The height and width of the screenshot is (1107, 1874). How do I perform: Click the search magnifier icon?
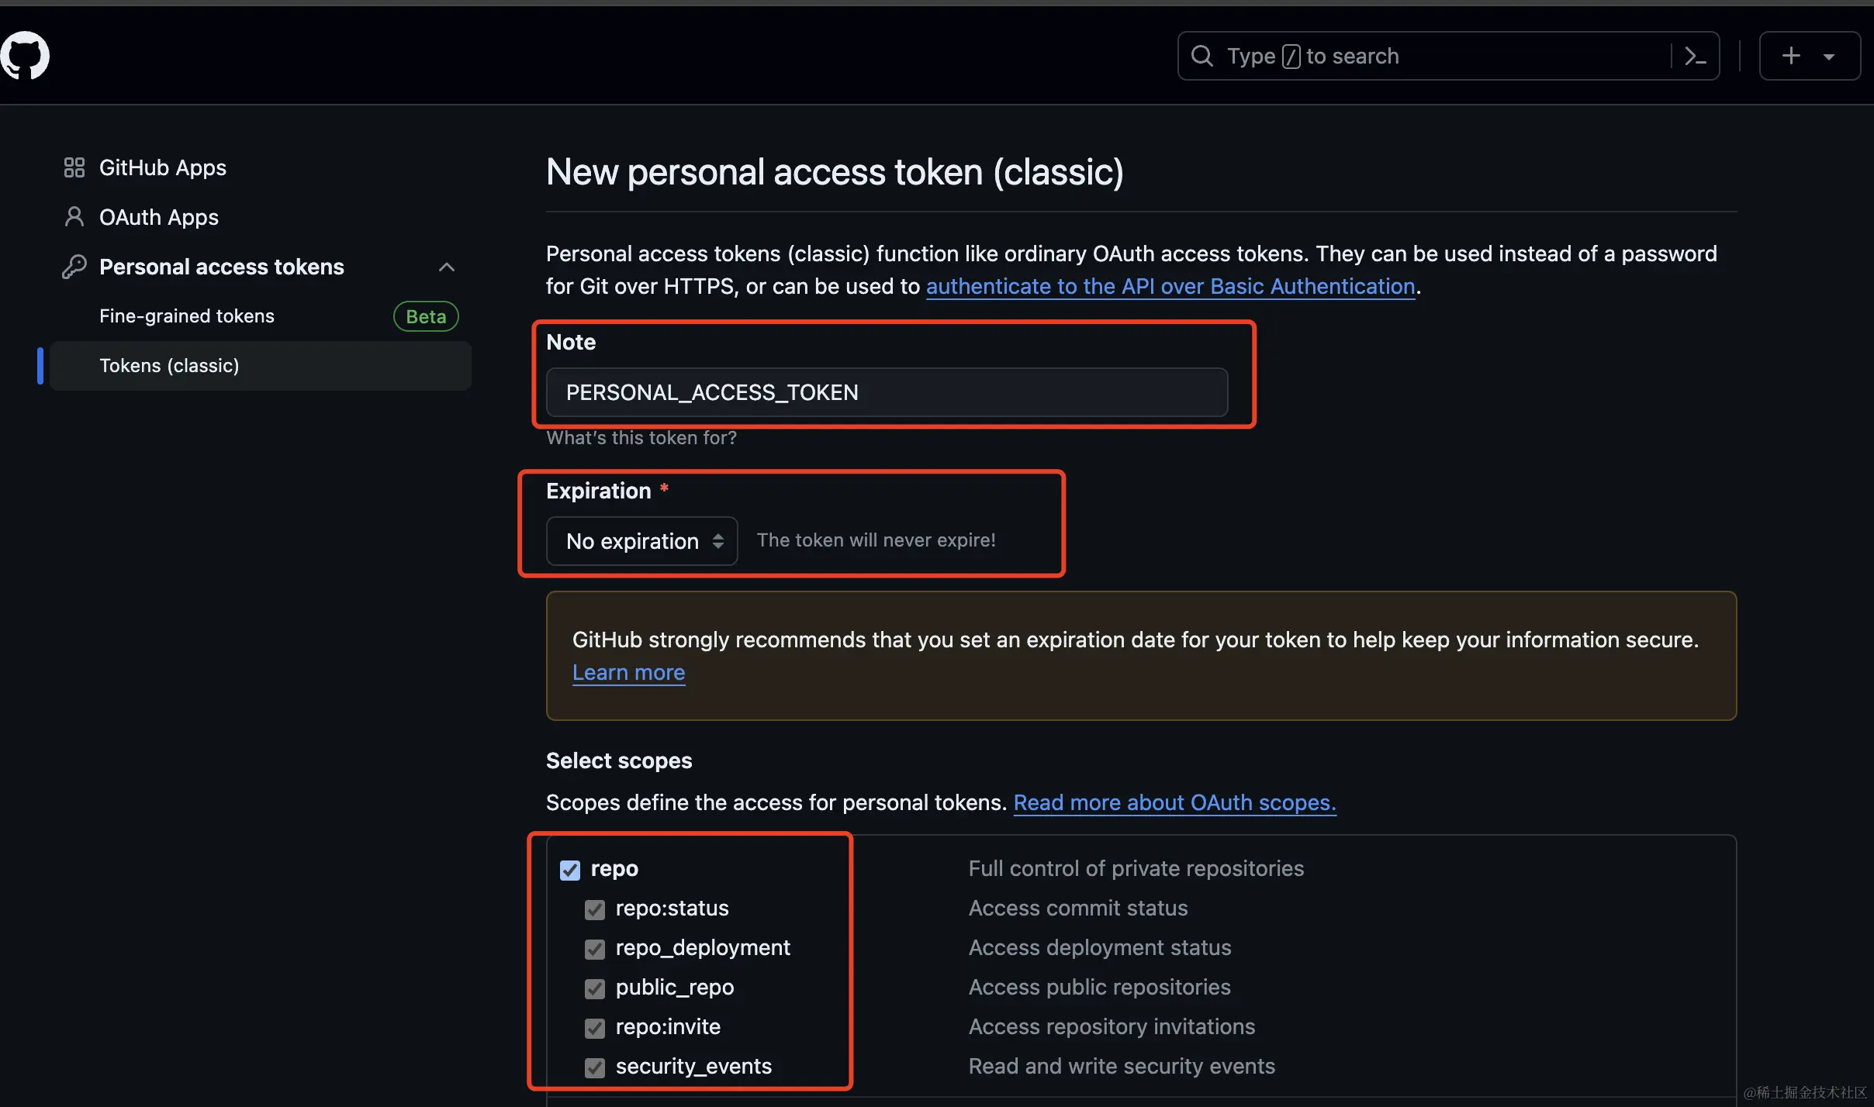[1202, 56]
